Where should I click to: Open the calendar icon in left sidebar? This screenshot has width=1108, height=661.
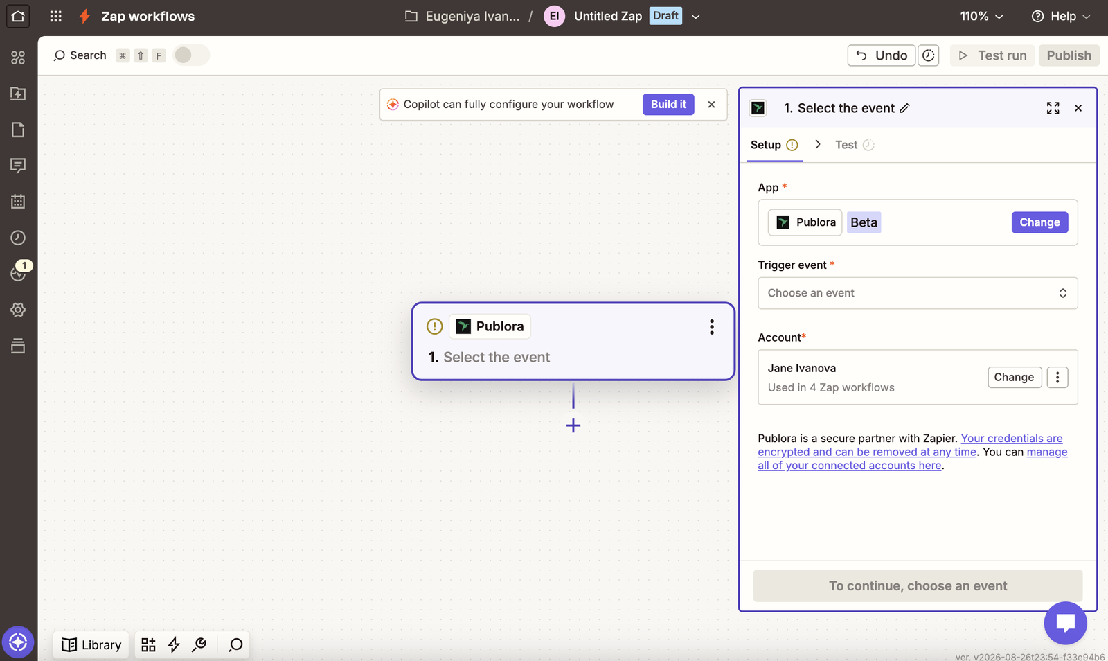(18, 202)
